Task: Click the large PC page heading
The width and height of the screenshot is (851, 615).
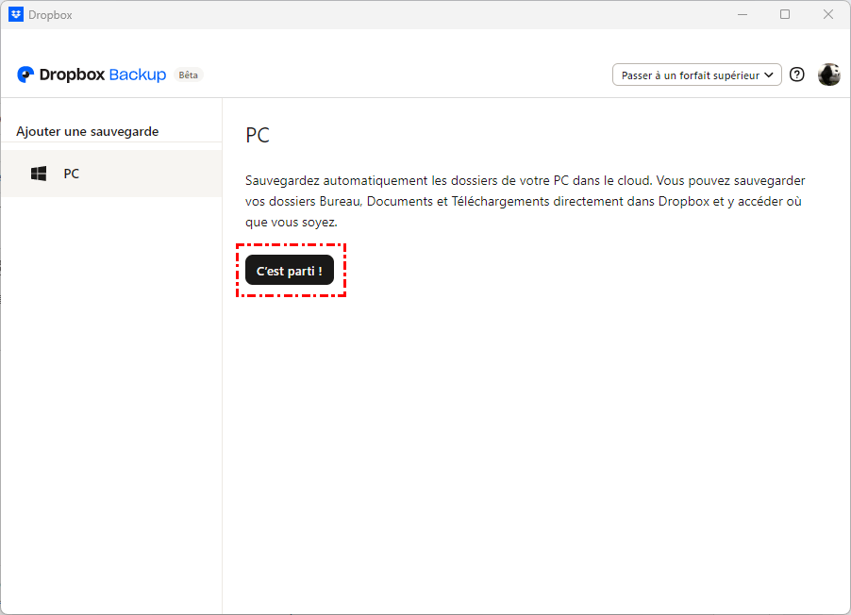Action: coord(258,135)
